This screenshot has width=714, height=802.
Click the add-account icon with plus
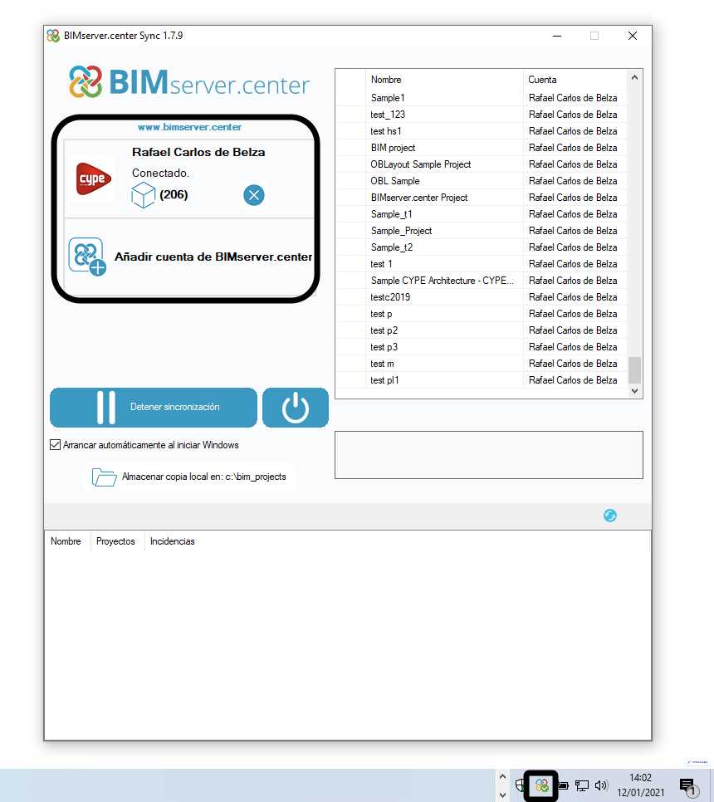[x=87, y=257]
